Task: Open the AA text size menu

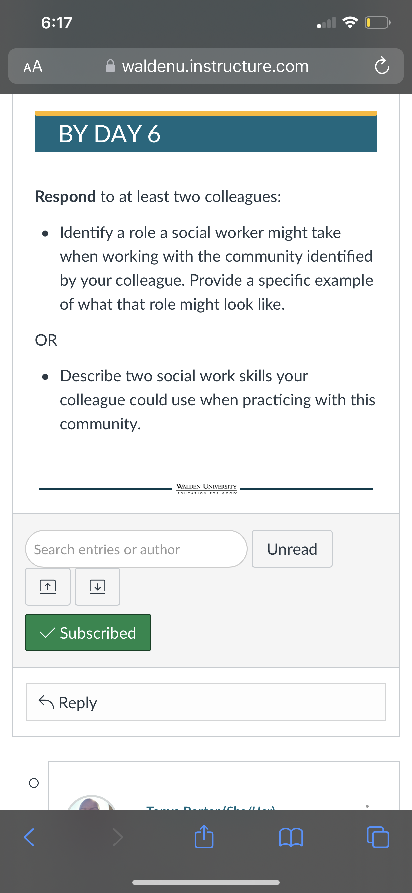Action: point(33,66)
